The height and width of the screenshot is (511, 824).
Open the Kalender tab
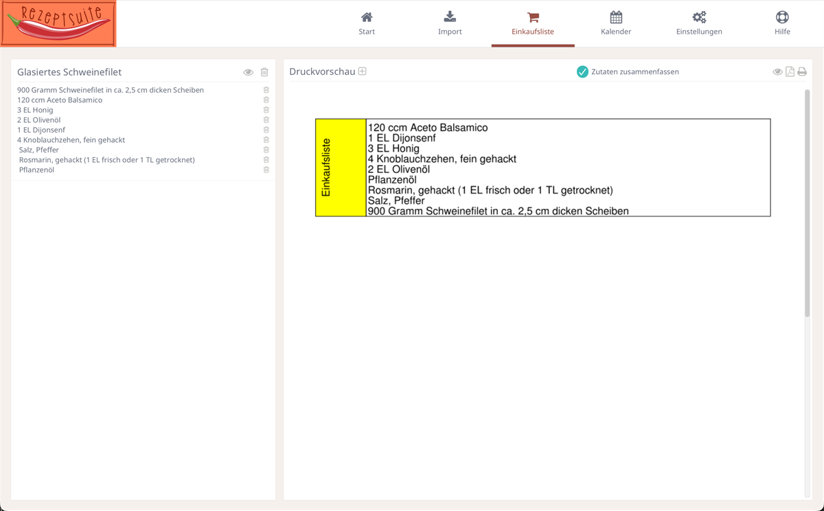tap(616, 23)
